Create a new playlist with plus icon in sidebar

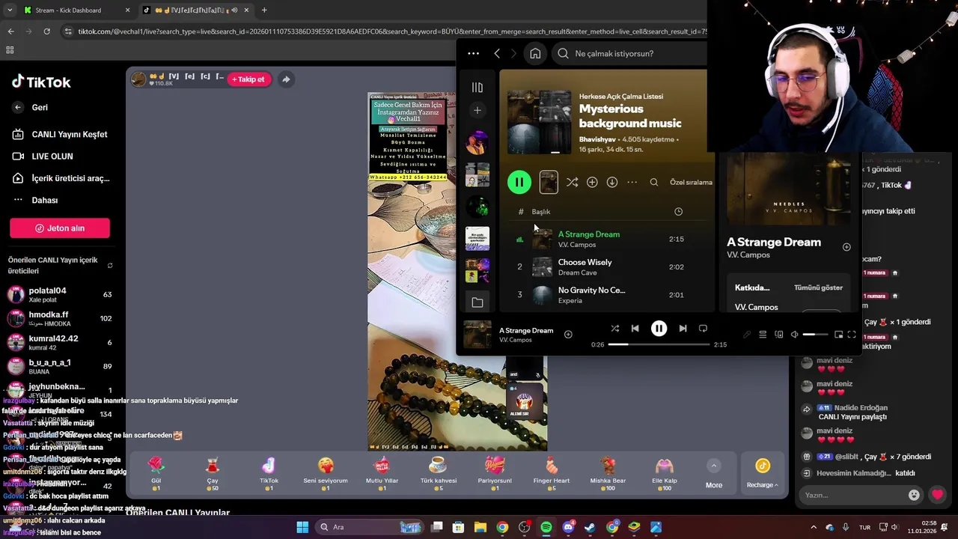tap(477, 110)
